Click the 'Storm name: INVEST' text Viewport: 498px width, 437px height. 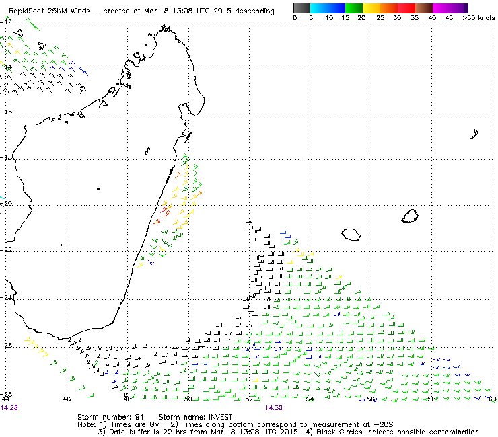coord(195,417)
